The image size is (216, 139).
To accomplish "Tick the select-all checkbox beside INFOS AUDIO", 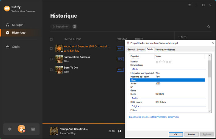I will point(51,40).
